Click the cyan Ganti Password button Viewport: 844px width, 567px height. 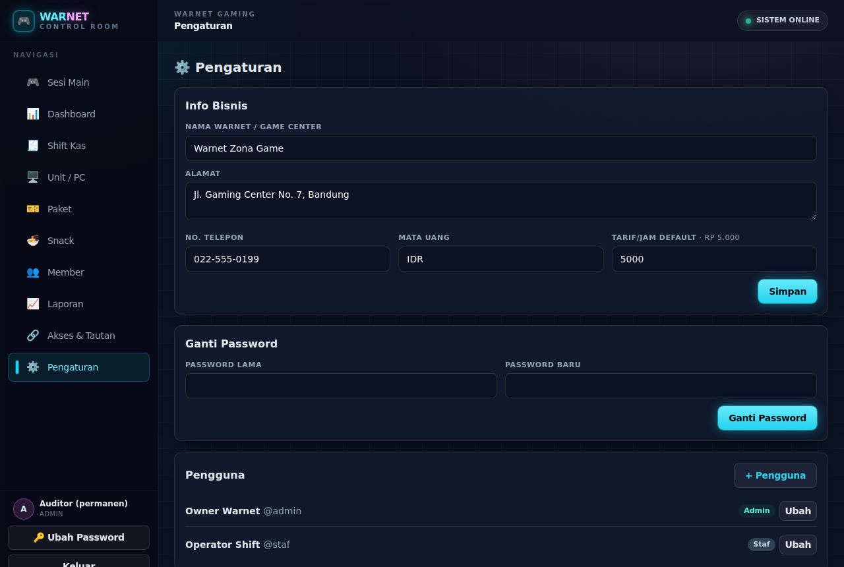coord(767,418)
